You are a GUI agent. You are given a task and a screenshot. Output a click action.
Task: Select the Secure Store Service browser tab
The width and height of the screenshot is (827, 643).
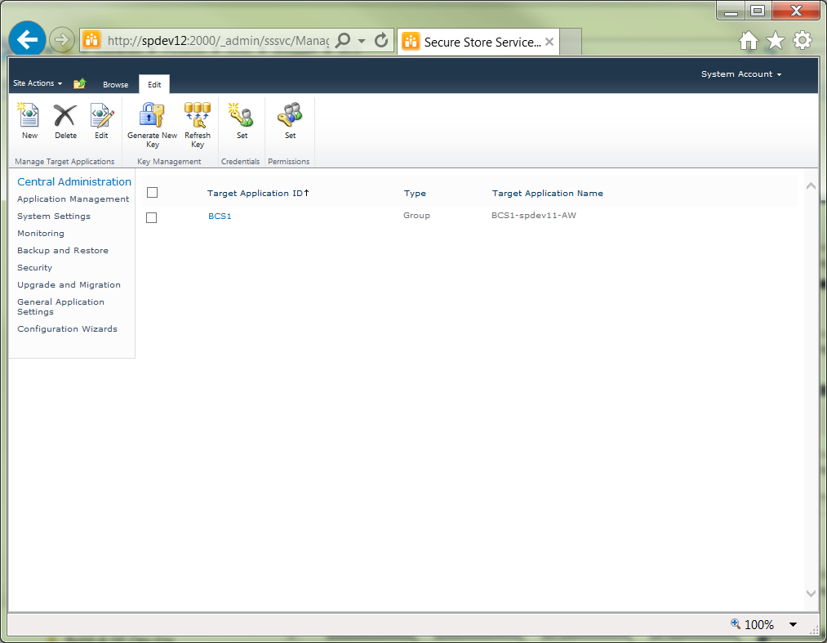point(477,42)
